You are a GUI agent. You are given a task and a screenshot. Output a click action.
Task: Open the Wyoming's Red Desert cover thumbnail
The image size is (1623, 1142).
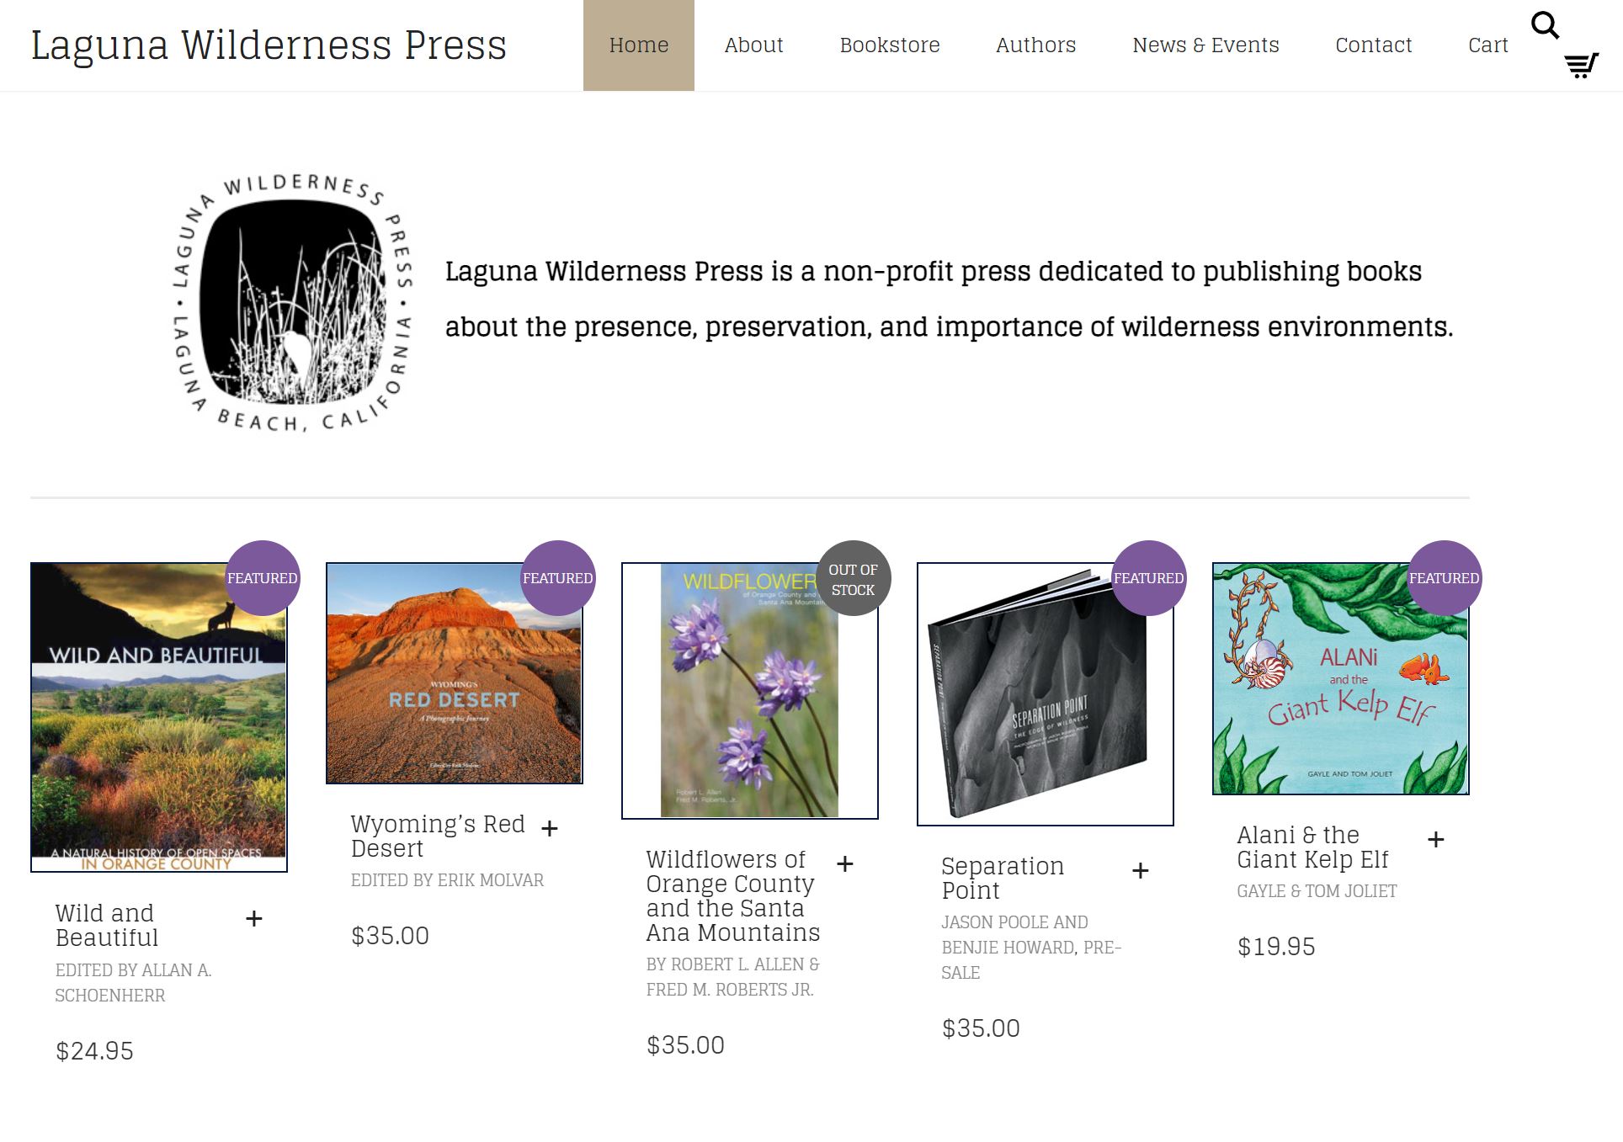(455, 673)
